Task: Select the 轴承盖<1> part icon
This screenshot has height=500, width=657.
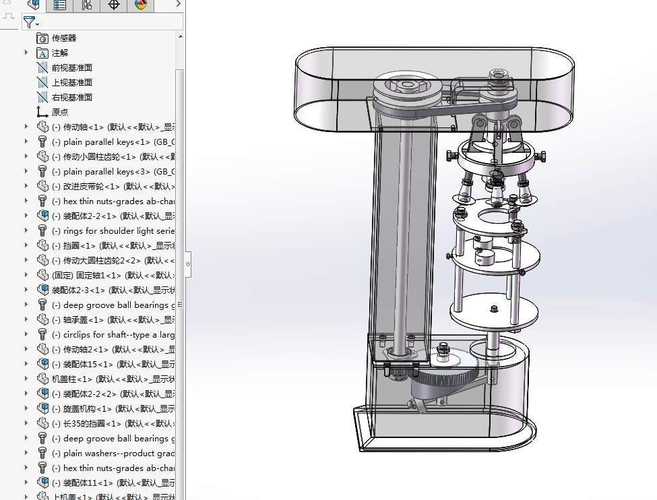Action: pyautogui.click(x=42, y=320)
